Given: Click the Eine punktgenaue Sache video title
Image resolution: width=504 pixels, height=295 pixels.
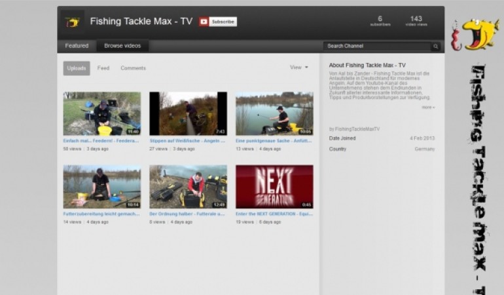Looking at the screenshot, I should (274, 140).
